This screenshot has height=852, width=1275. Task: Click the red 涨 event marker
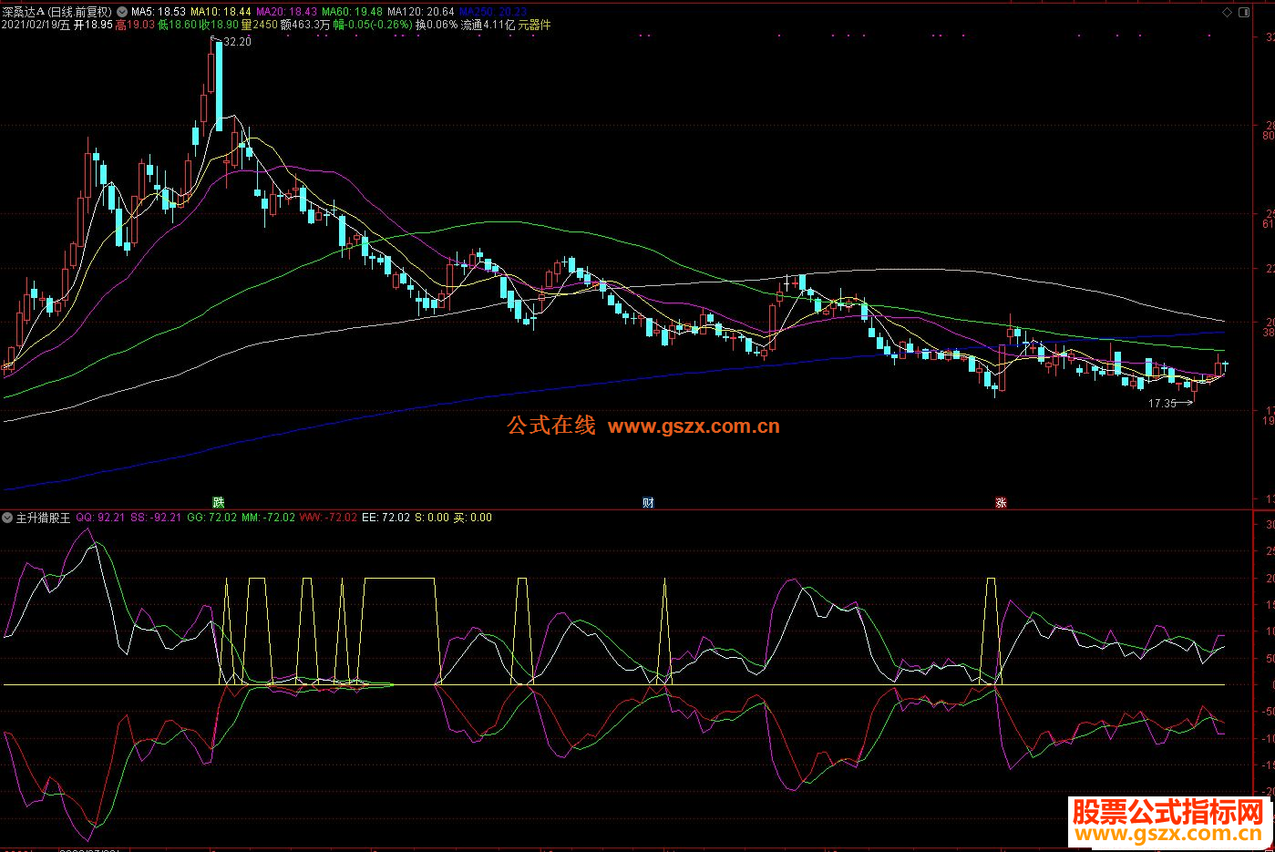1001,502
